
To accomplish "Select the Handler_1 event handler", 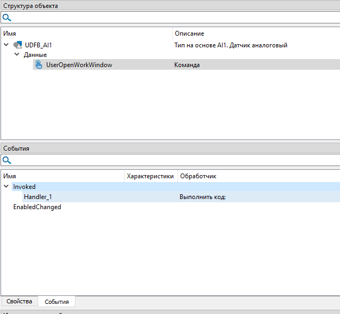I will [x=38, y=197].
